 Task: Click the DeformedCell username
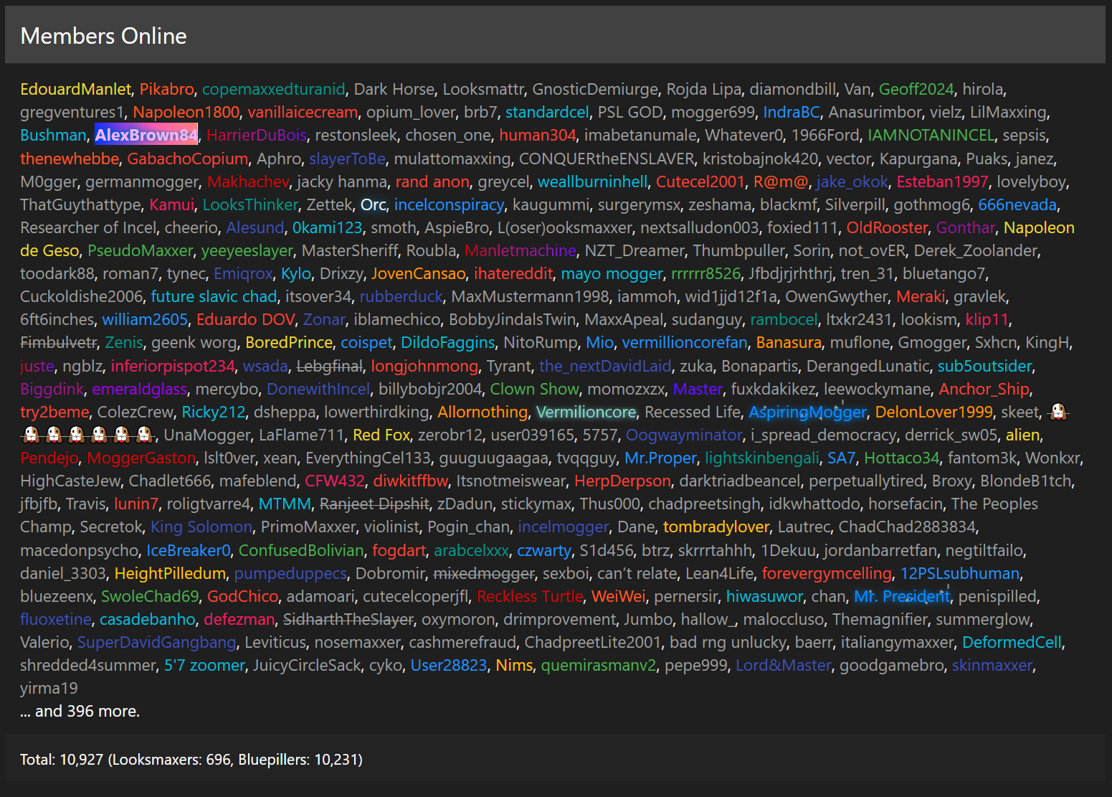pyautogui.click(x=1012, y=642)
